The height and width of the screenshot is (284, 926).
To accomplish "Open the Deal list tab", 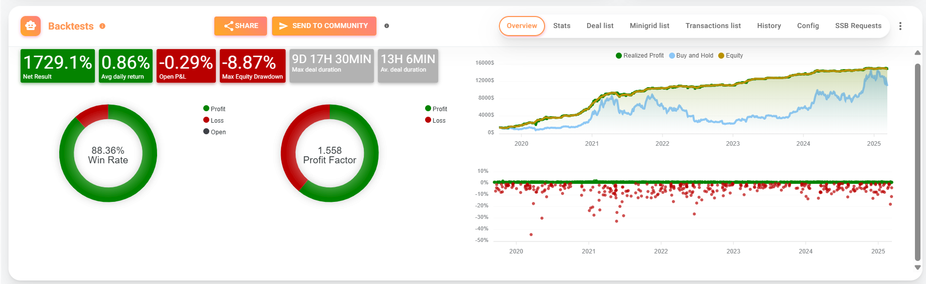I will click(600, 26).
